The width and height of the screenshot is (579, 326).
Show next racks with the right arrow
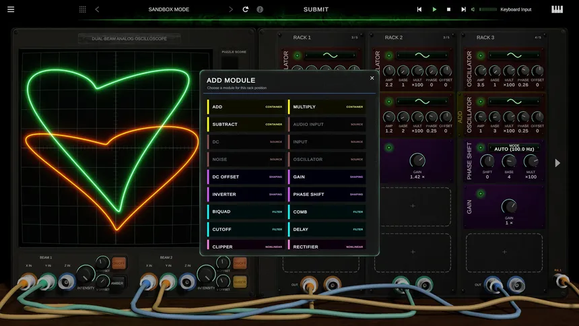click(557, 163)
